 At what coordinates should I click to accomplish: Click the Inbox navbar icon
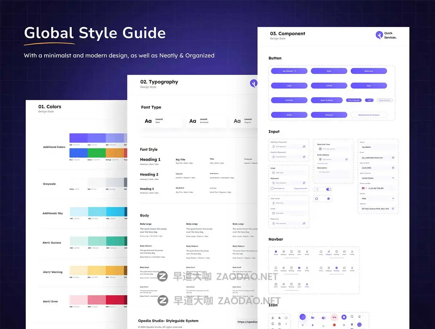point(299,268)
